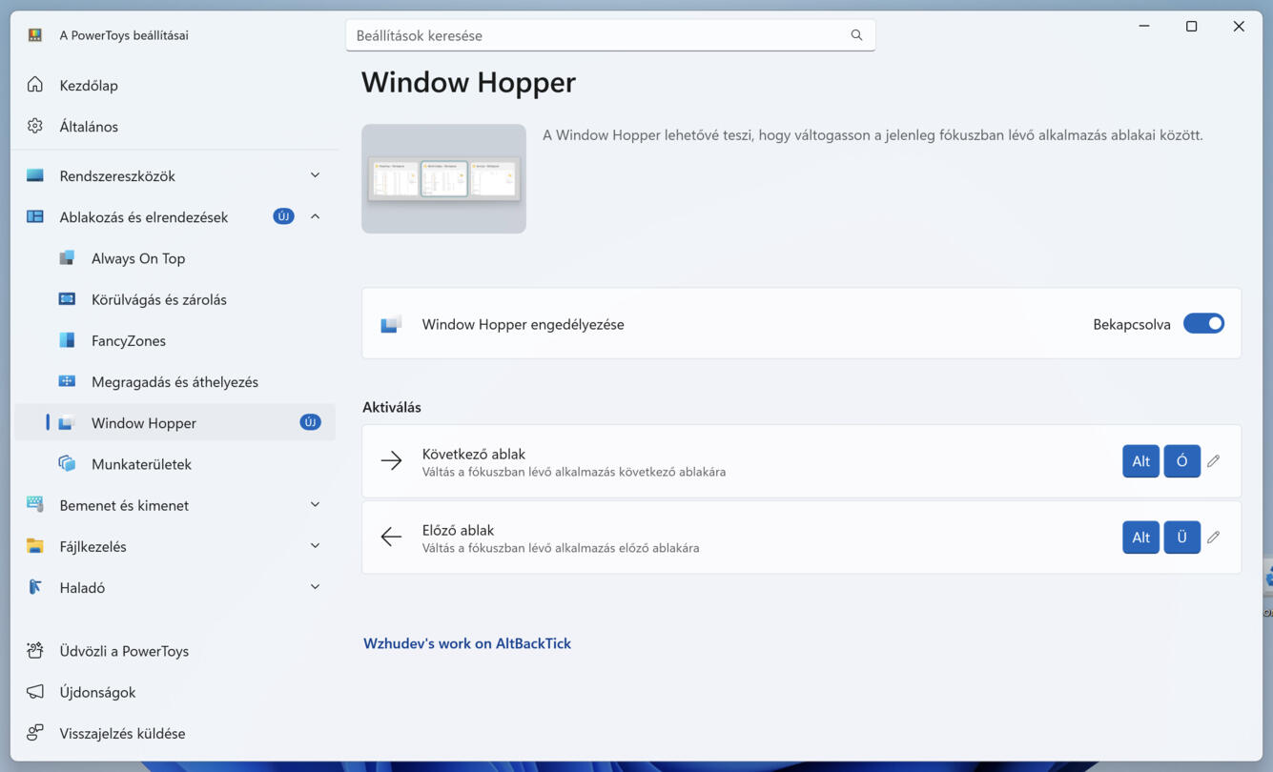Click Körülvágás és zárolás label
This screenshot has height=772, width=1273.
(159, 299)
